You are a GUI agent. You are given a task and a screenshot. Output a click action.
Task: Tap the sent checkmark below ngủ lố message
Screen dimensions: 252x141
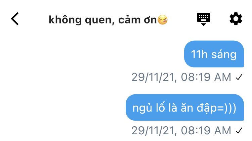(239, 130)
